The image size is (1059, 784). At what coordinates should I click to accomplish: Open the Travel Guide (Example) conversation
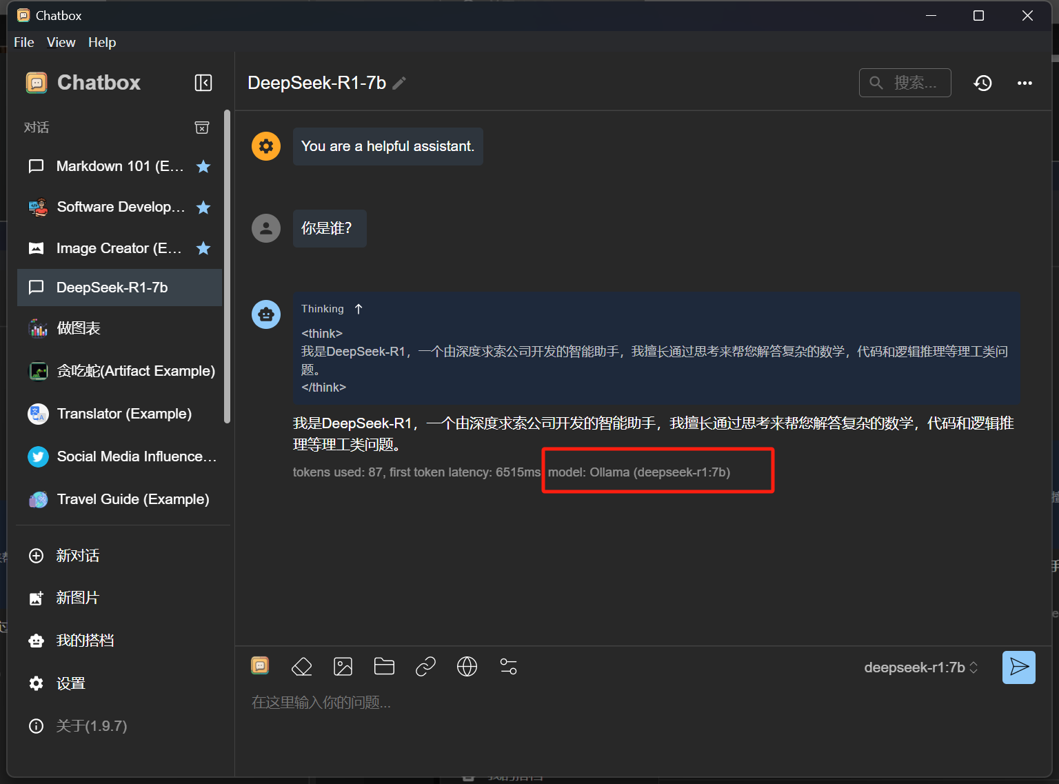[x=119, y=499]
